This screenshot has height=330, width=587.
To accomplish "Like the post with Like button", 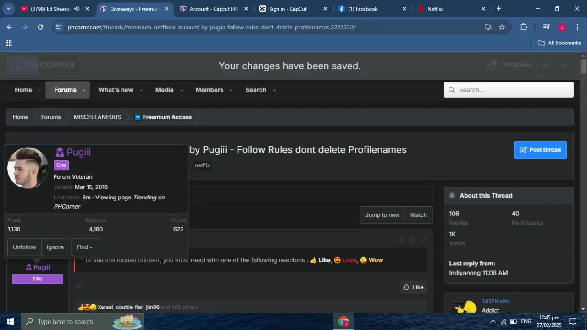I will 413,287.
